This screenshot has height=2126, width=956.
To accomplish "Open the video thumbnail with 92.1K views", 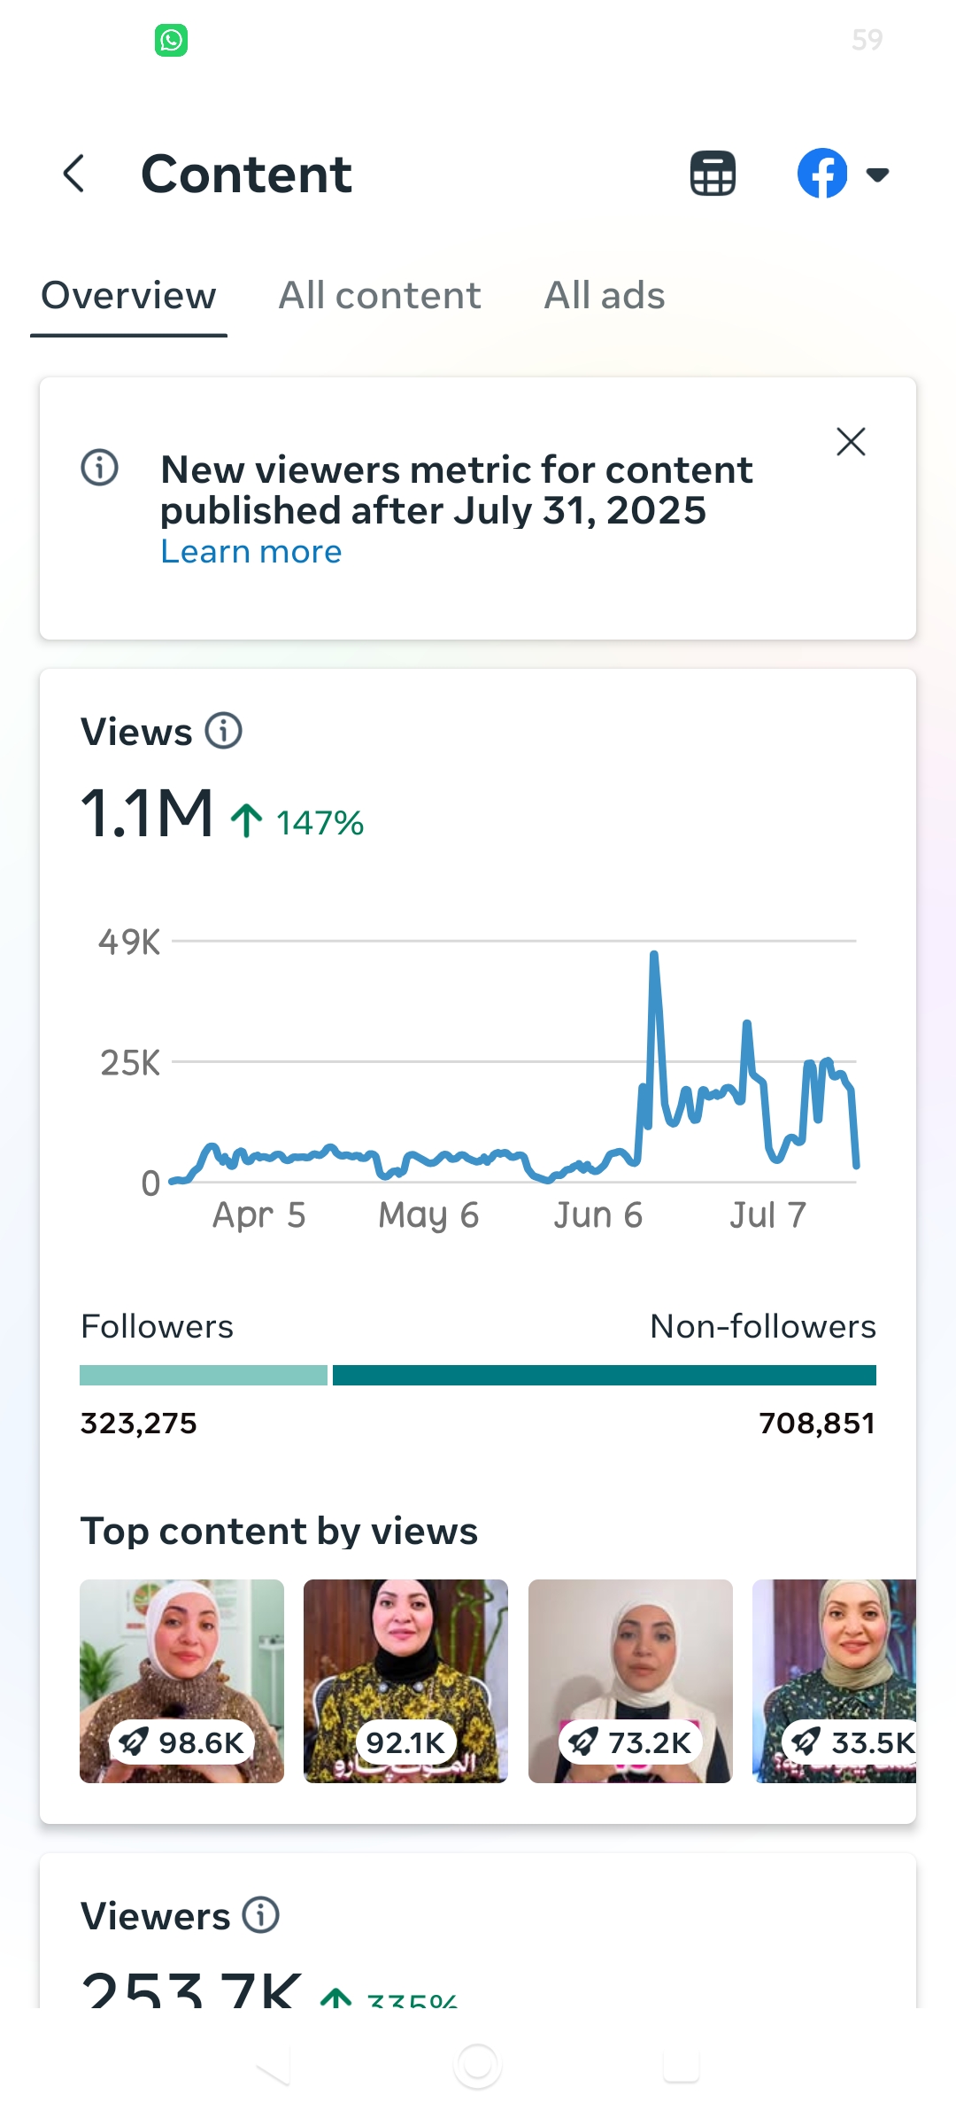I will (405, 1681).
